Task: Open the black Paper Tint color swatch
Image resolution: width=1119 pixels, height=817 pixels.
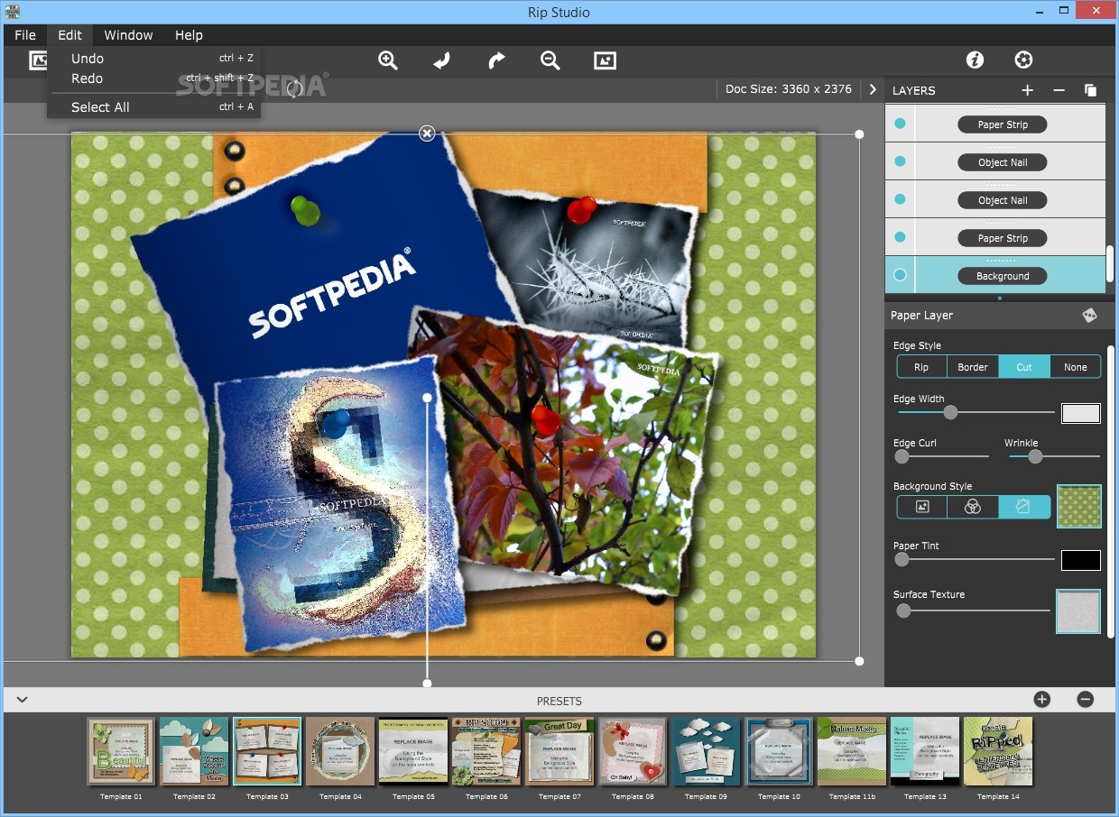Action: (x=1081, y=560)
